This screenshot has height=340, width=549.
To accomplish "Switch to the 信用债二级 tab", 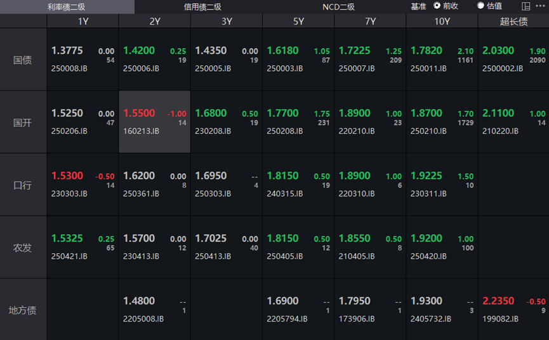I will tap(202, 7).
